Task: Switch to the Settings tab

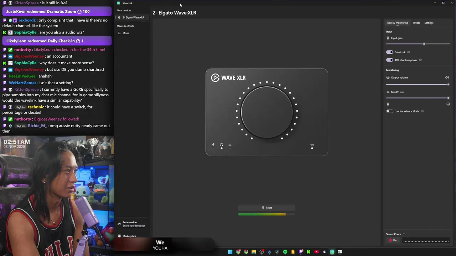Action: 429,23
